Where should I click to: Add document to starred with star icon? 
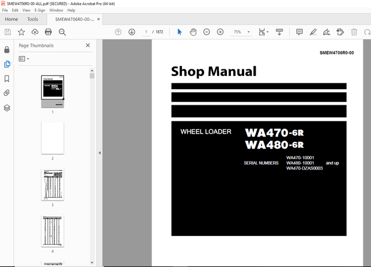(22, 32)
